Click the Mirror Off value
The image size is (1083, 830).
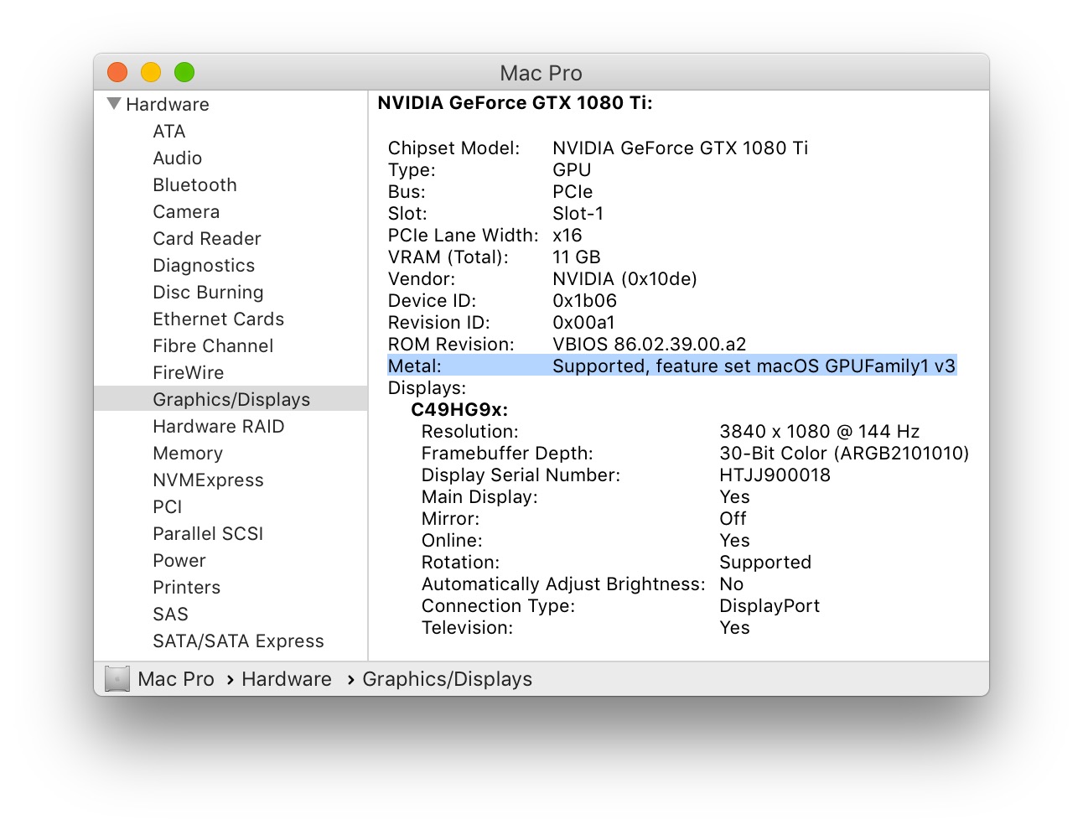click(x=733, y=518)
